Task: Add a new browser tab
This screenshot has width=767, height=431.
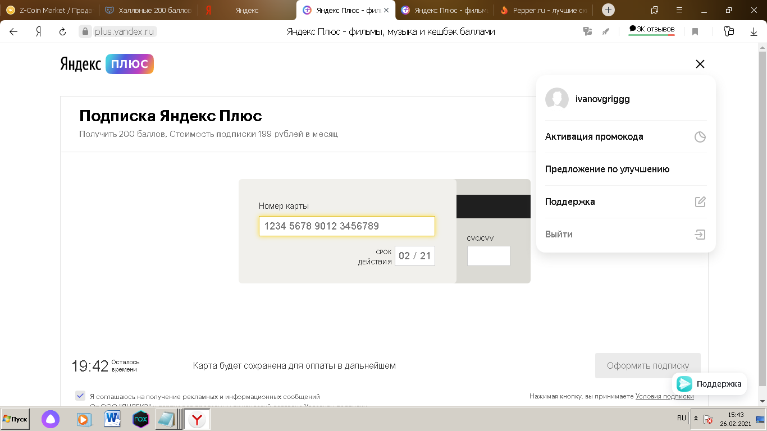Action: 608,10
